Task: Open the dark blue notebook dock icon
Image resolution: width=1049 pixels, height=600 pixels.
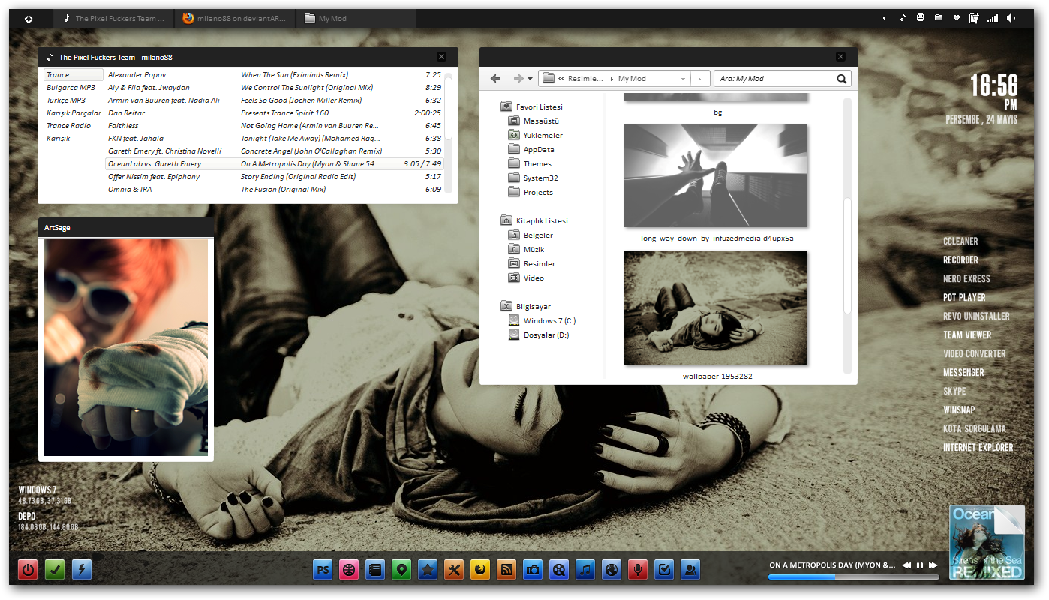Action: click(x=375, y=570)
